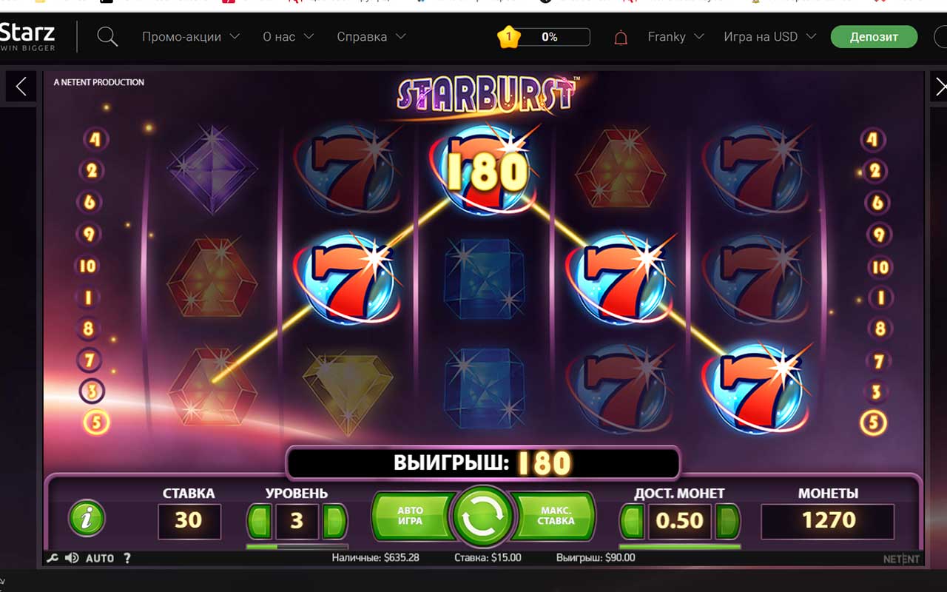Click the МАКС. СТАВКА button
Image resolution: width=947 pixels, height=592 pixels.
pyautogui.click(x=556, y=515)
